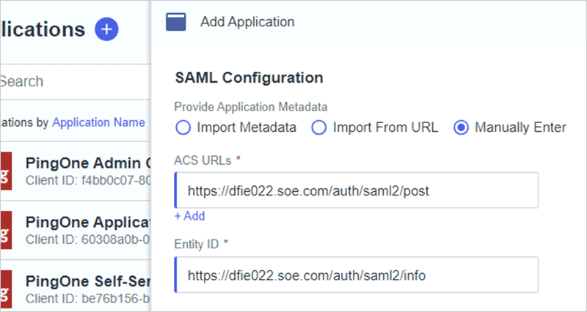Click the blue plus add application icon
Screen dimensions: 587x312
[107, 29]
